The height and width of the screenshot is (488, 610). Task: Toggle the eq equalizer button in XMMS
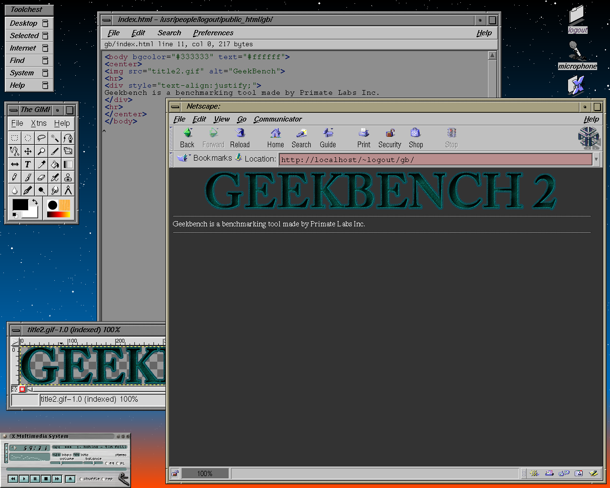click(107, 463)
